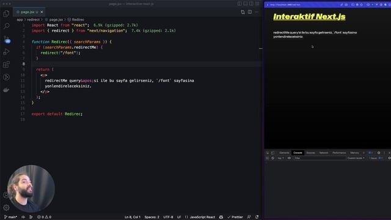Viewport: 391px width, 220px height.
Task: Click the browser address bar link-copy icon
Action: (342, 4)
